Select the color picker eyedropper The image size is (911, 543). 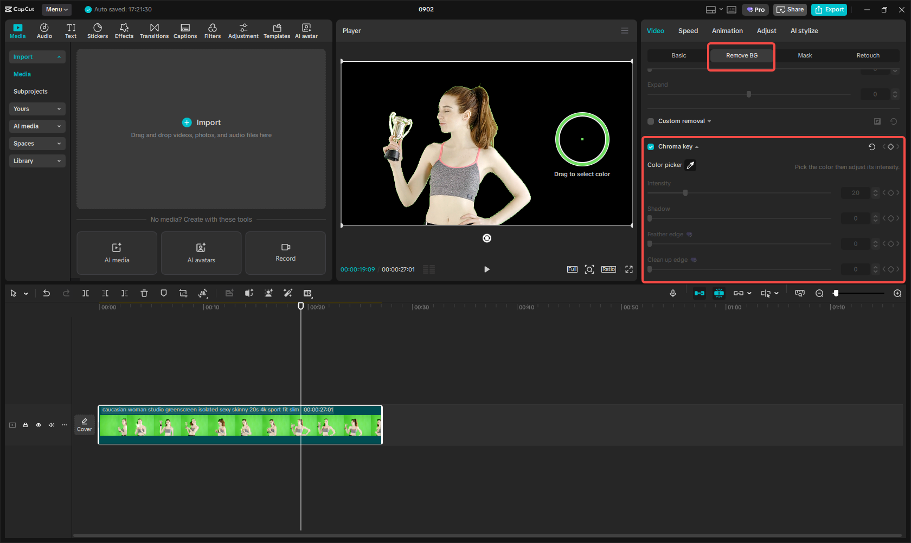[x=690, y=165]
